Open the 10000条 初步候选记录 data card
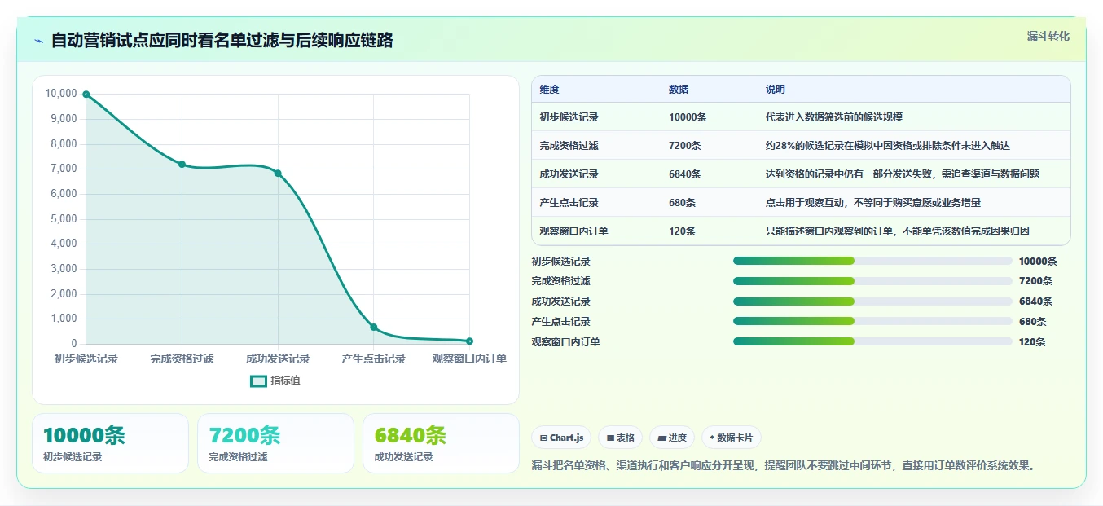The image size is (1103, 506). click(110, 443)
